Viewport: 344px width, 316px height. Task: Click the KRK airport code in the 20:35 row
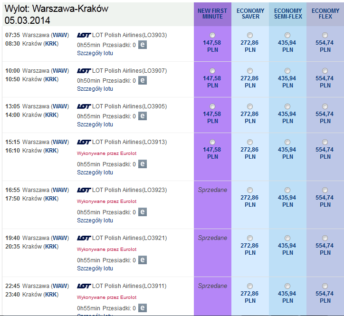(x=51, y=247)
